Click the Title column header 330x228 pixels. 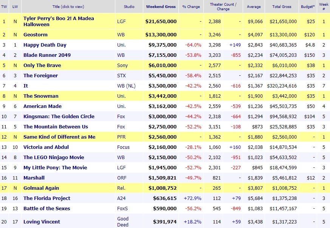tap(68, 6)
